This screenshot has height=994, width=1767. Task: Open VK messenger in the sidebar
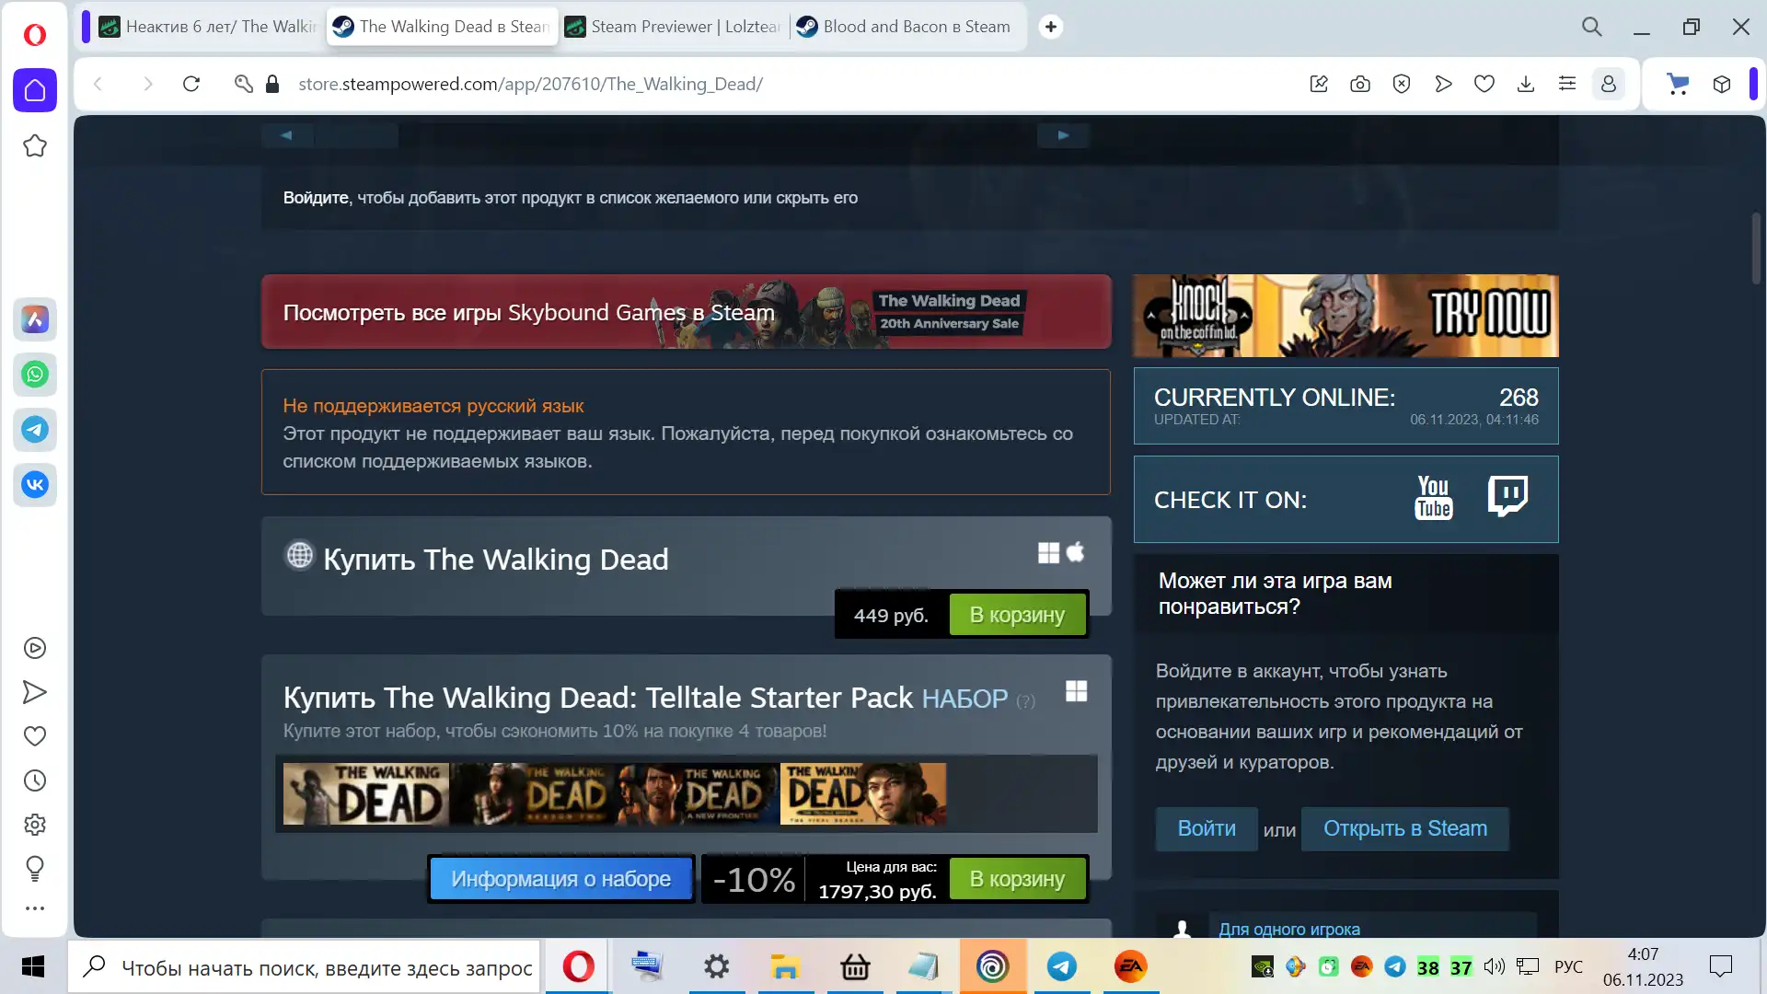[35, 485]
